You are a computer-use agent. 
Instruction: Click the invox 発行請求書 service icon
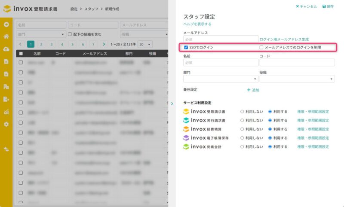186,120
